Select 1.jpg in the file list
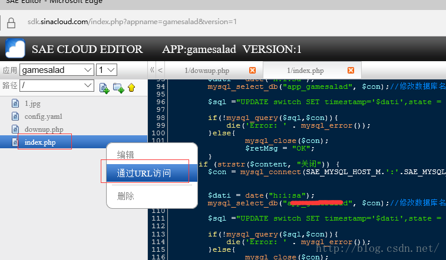Viewport: 446px width, 260px height. (32, 104)
